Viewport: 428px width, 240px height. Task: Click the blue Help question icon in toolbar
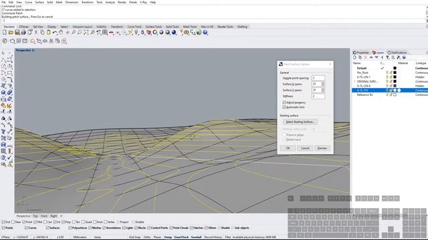coord(205,33)
